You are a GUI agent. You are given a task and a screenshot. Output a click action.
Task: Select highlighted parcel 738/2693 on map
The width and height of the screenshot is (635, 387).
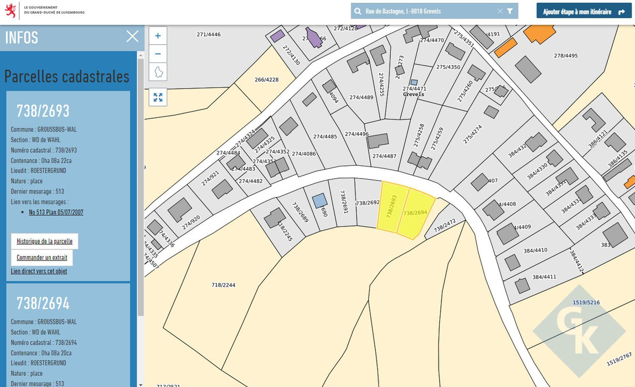point(391,206)
